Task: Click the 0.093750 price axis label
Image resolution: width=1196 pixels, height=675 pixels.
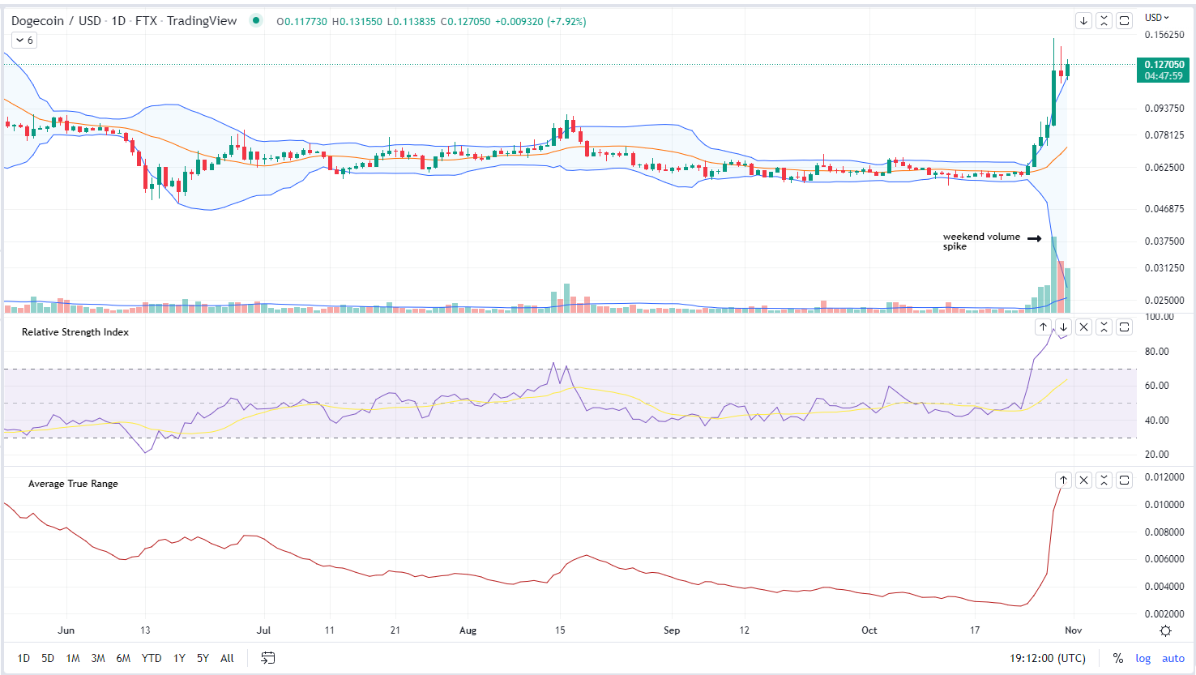Action: (1164, 109)
